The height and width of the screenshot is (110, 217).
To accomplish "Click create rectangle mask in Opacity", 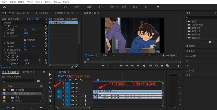I will (x=13, y=57).
